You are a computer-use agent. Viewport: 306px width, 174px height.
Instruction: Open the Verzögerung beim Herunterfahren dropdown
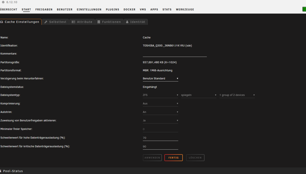(160, 79)
